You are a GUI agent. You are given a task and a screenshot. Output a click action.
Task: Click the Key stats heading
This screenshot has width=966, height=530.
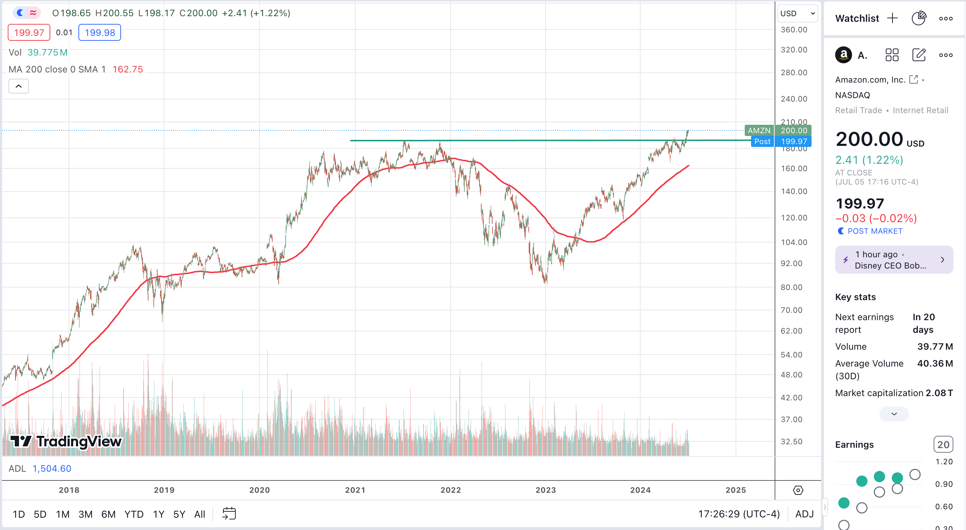856,297
